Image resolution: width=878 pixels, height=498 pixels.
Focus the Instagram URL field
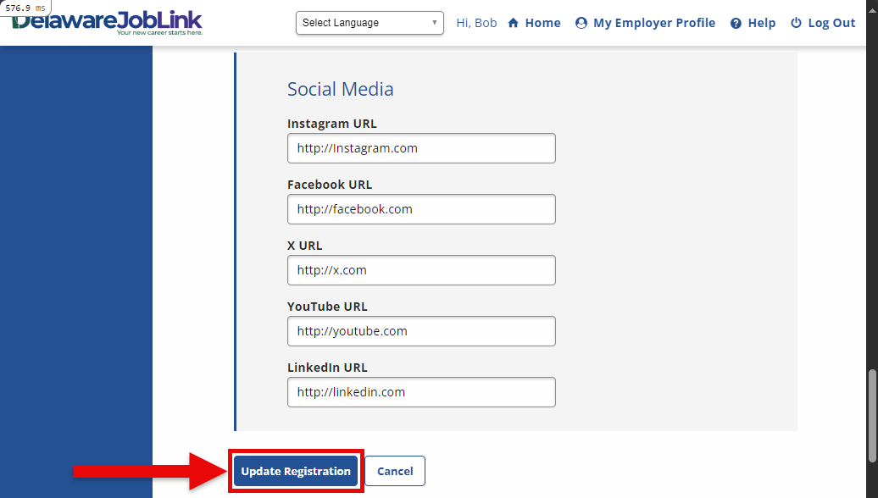[421, 148]
